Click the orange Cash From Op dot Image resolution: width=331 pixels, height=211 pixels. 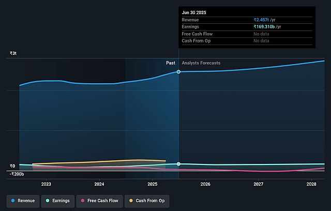point(131,201)
